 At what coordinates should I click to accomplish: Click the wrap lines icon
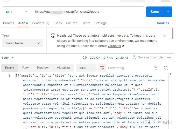[x=102, y=68]
